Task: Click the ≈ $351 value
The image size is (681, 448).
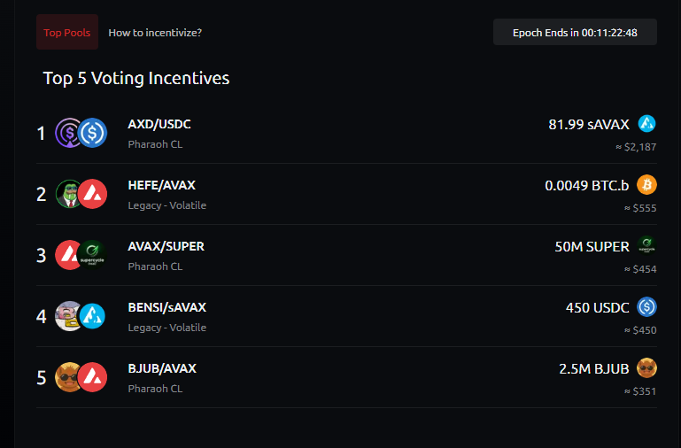Action: coord(640,392)
